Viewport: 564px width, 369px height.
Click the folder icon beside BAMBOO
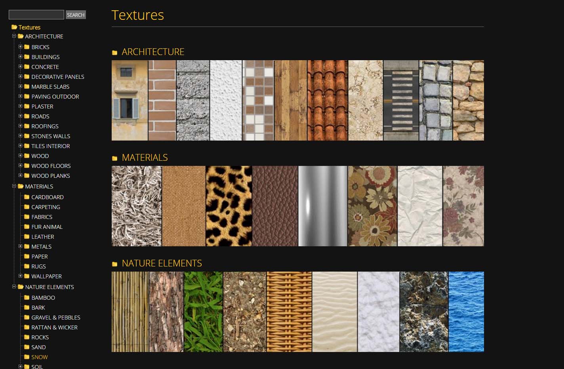click(x=27, y=297)
